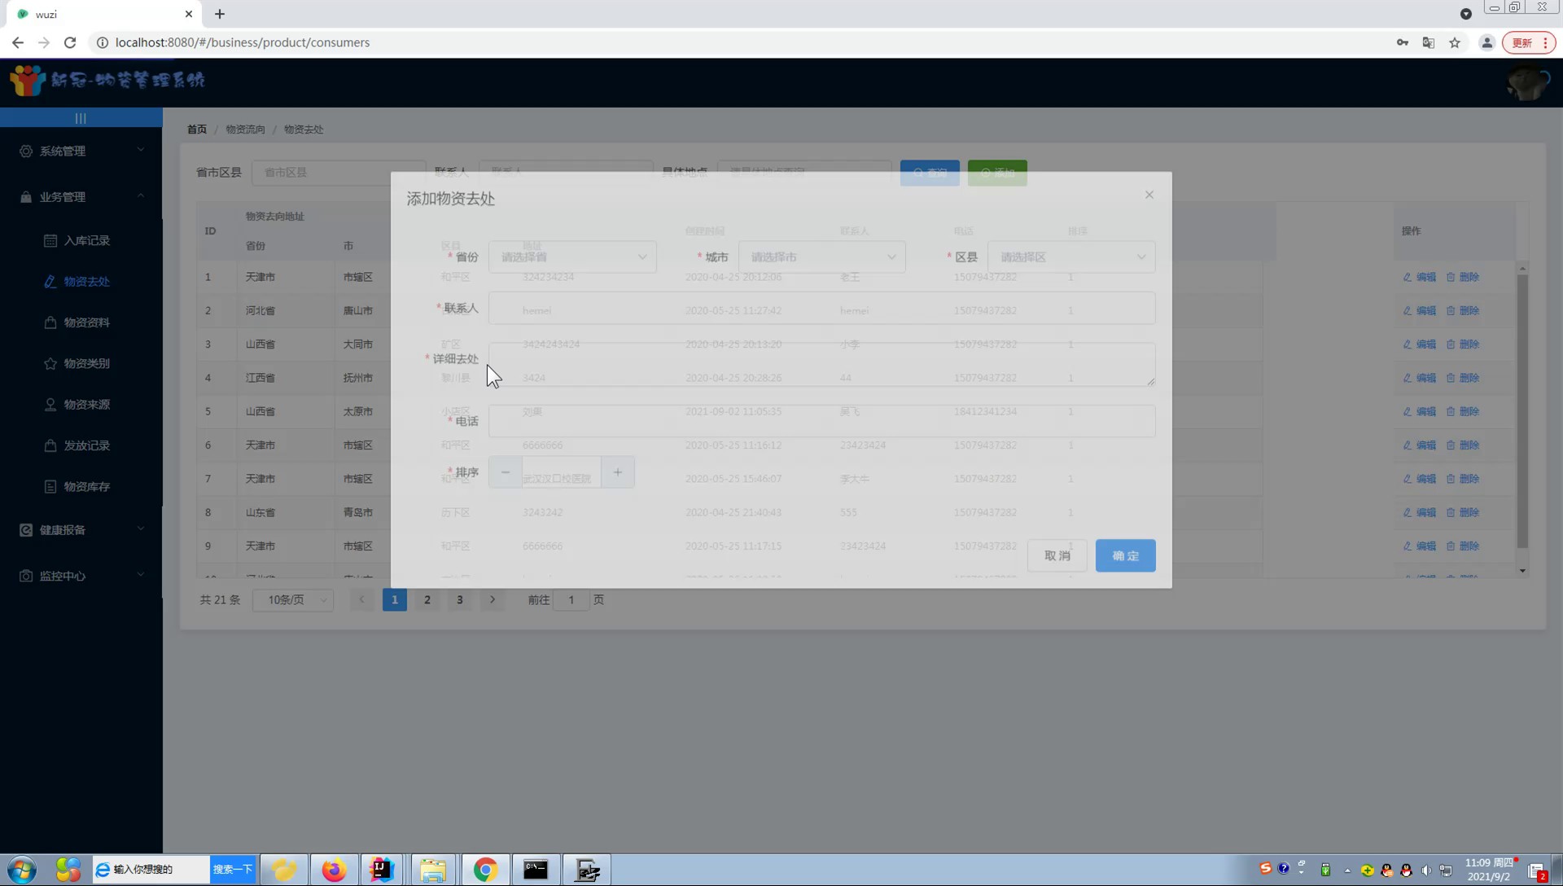Decrease 排序 value with minus button

506,472
